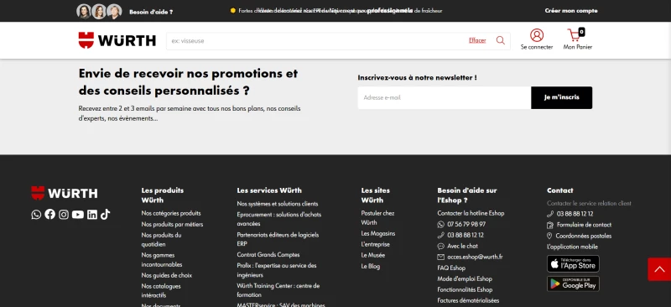This screenshot has width=671, height=307.
Task: Open FAQ Eshop link
Action: pos(451,268)
